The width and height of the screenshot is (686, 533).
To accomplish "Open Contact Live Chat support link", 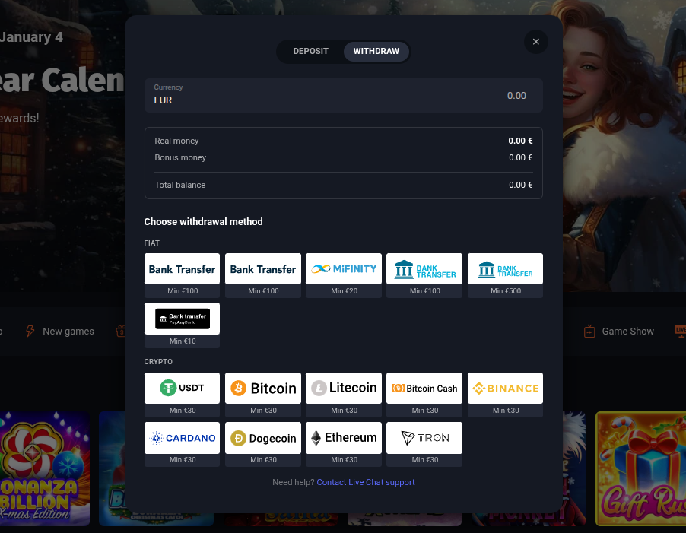I will (366, 482).
